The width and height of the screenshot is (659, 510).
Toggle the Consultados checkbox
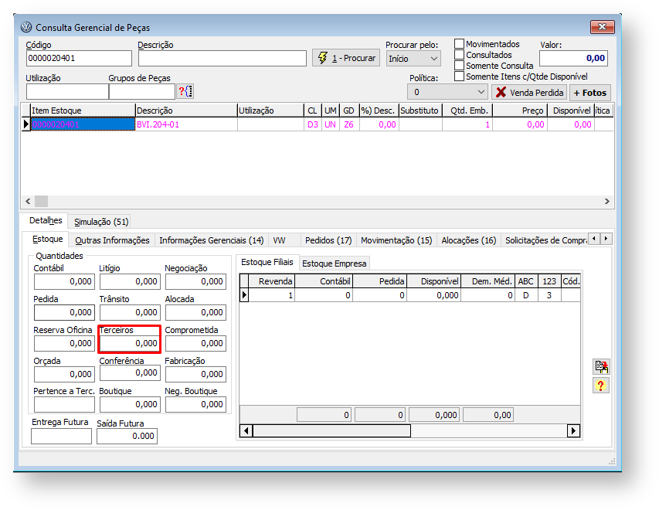(x=460, y=55)
